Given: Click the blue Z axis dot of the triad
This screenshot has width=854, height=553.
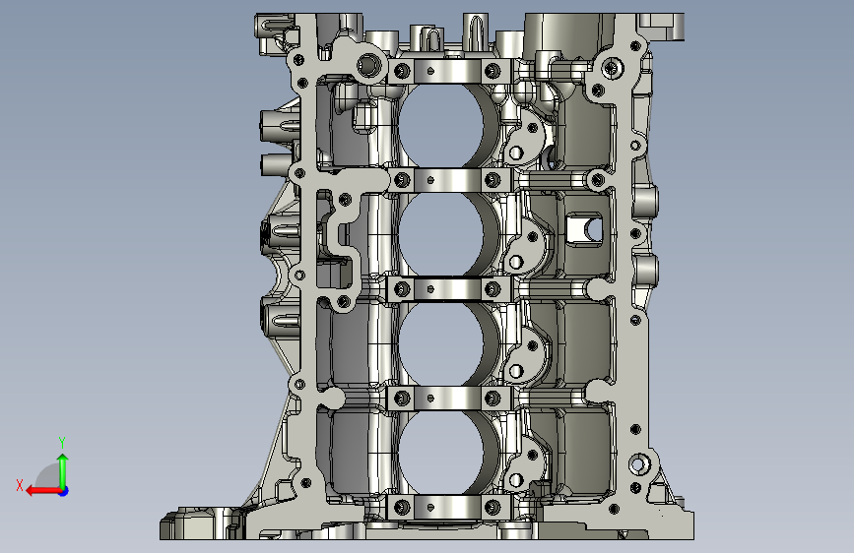Looking at the screenshot, I should click(64, 491).
